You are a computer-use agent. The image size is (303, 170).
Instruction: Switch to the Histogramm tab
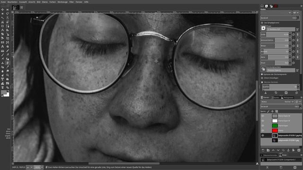287,98
